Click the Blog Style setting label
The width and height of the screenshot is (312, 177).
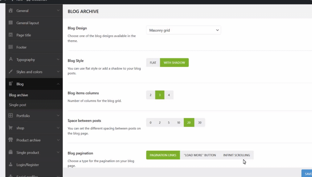click(x=76, y=61)
